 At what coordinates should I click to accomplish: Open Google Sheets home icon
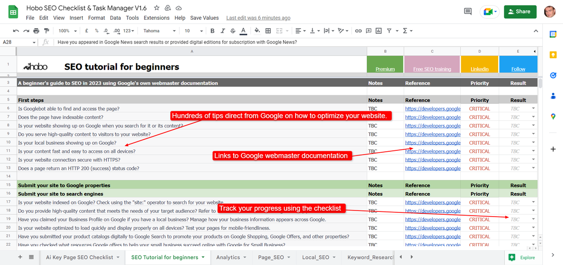coord(13,12)
